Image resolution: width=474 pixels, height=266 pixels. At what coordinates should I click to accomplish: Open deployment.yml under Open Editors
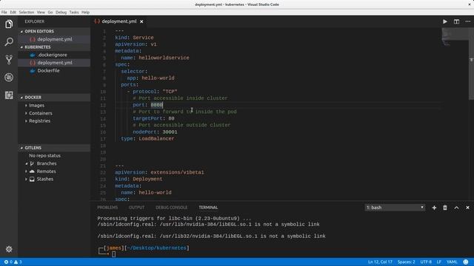pos(54,39)
